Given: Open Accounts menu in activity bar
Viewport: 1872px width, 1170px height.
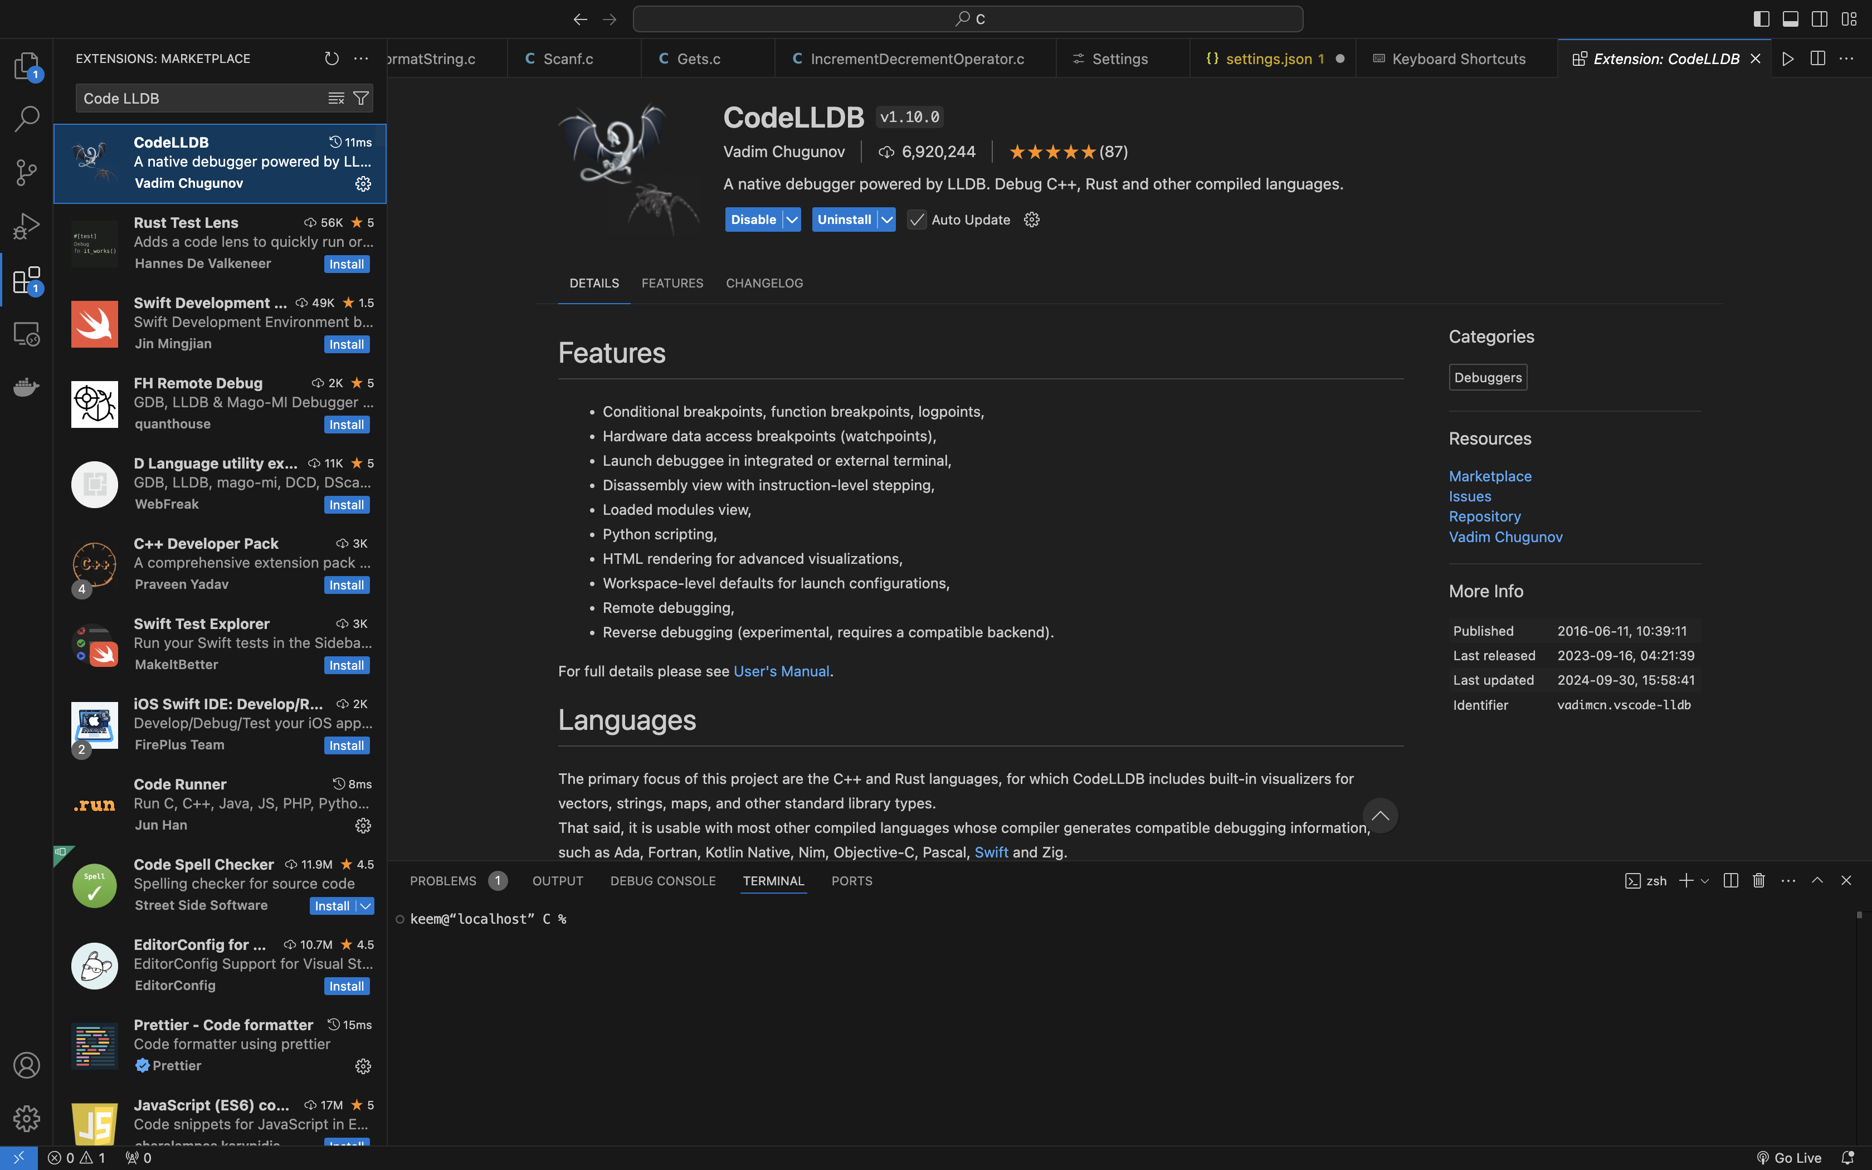Looking at the screenshot, I should click(26, 1065).
